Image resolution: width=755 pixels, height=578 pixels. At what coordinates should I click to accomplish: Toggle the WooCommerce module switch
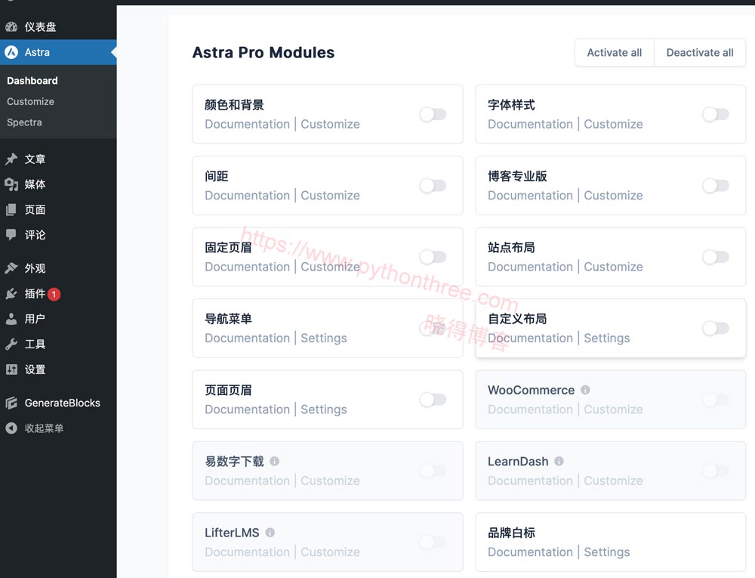pos(716,399)
